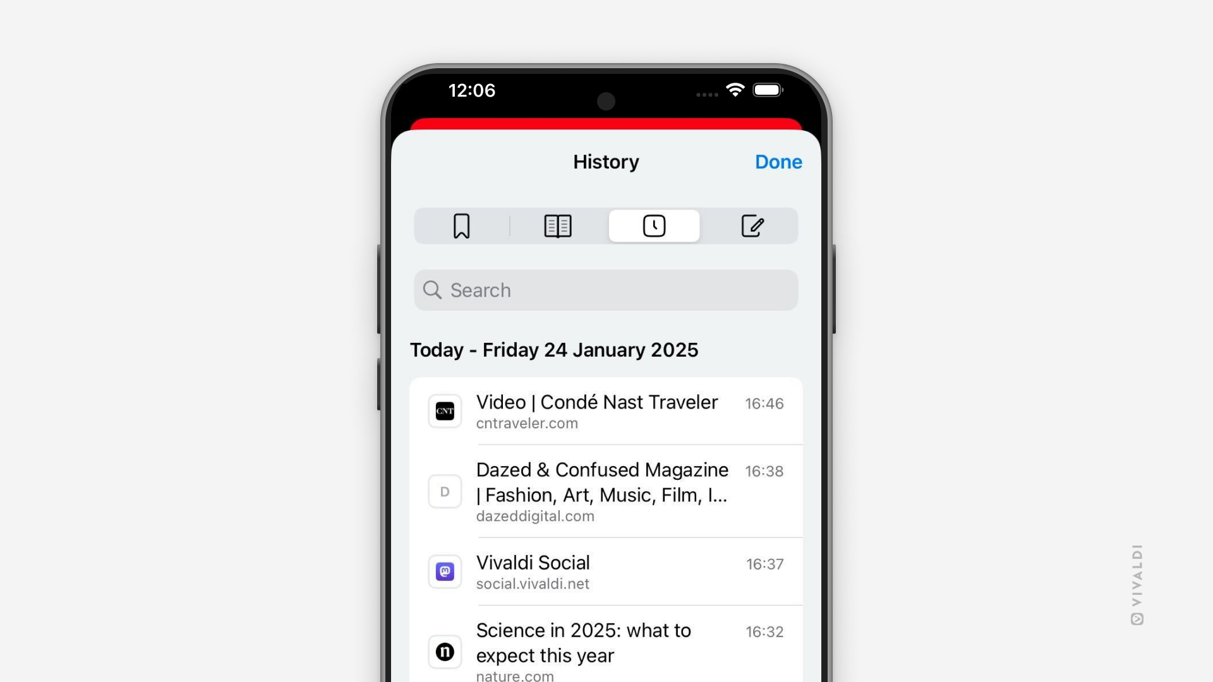The height and width of the screenshot is (682, 1213).
Task: Click Done to close History panel
Action: [x=778, y=161]
